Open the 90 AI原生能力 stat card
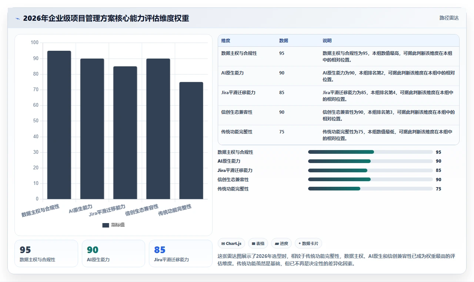Viewport: 474px width, 282px height. click(113, 253)
